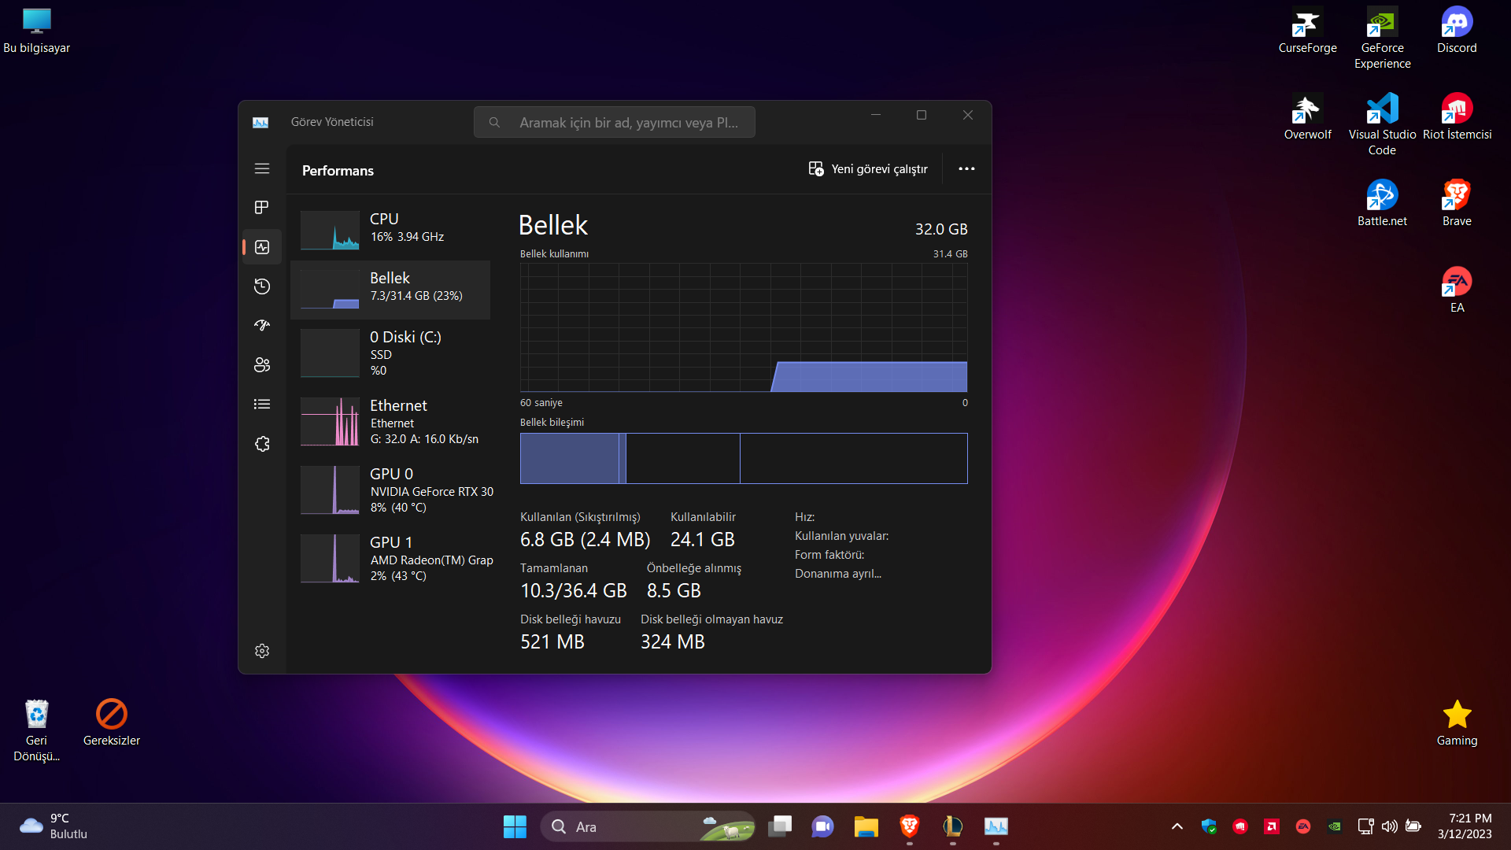The height and width of the screenshot is (850, 1511).
Task: Click Yeni görevi çalıştır button
Action: click(x=868, y=168)
